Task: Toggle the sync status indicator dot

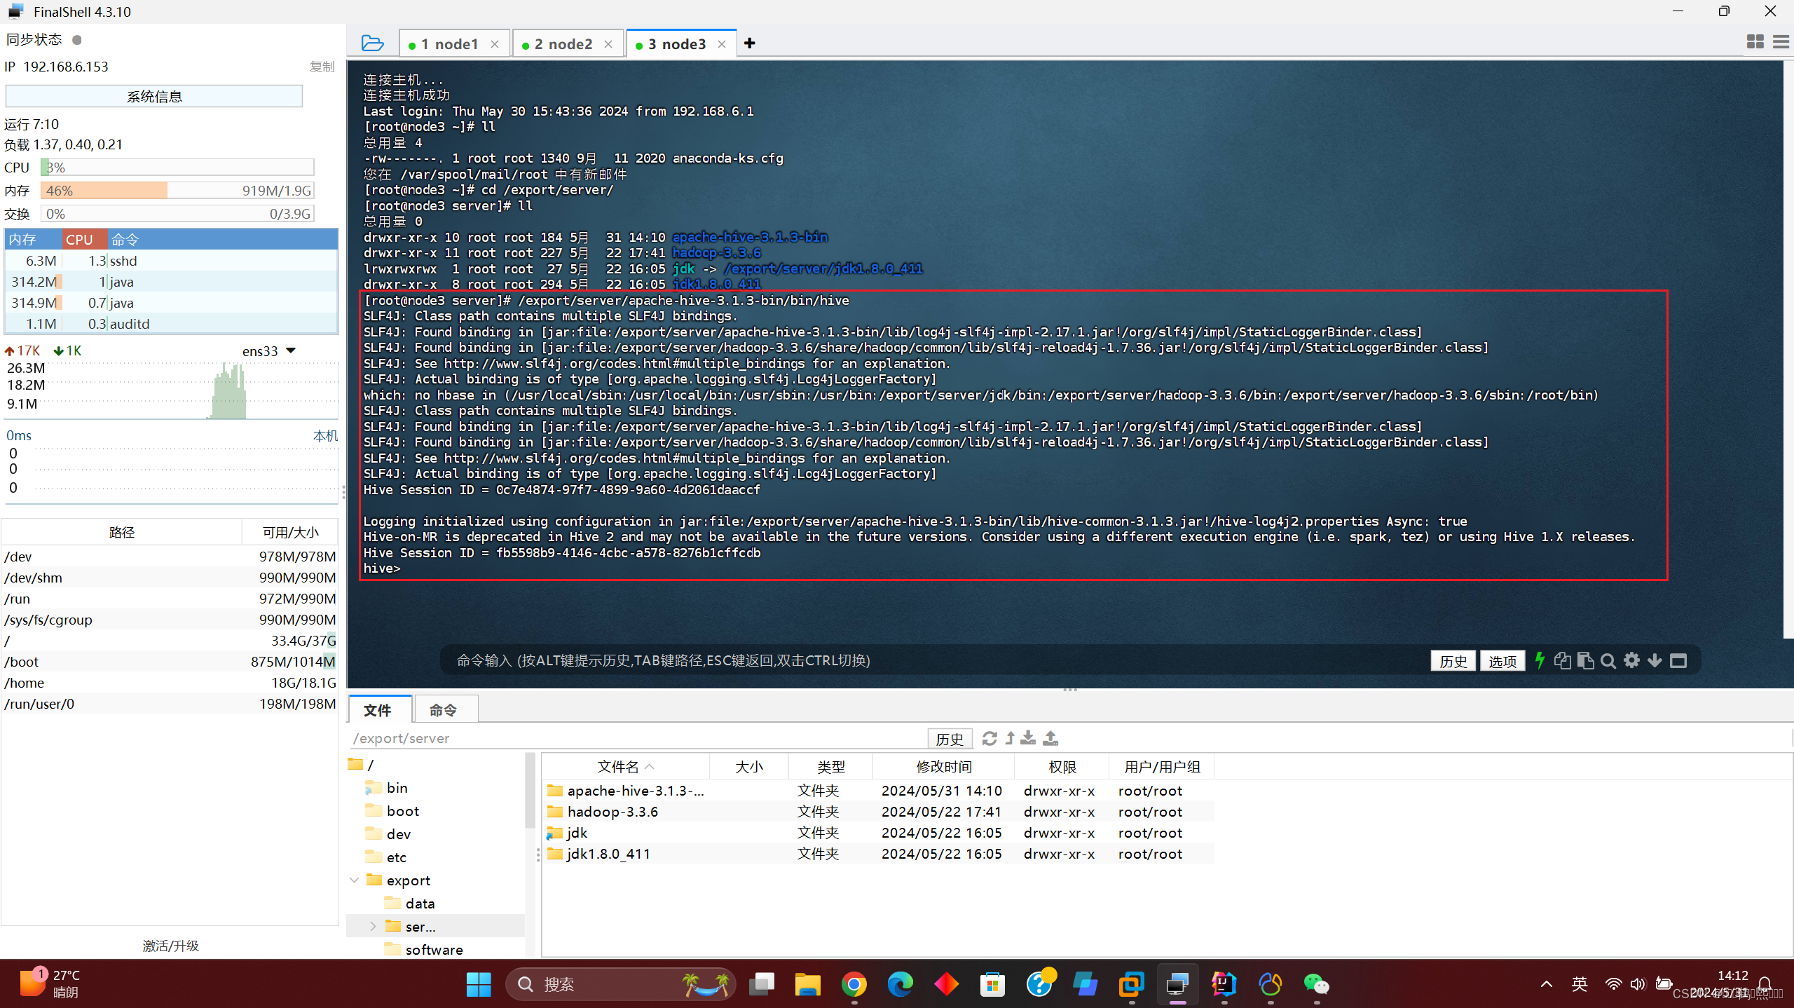Action: point(77,40)
